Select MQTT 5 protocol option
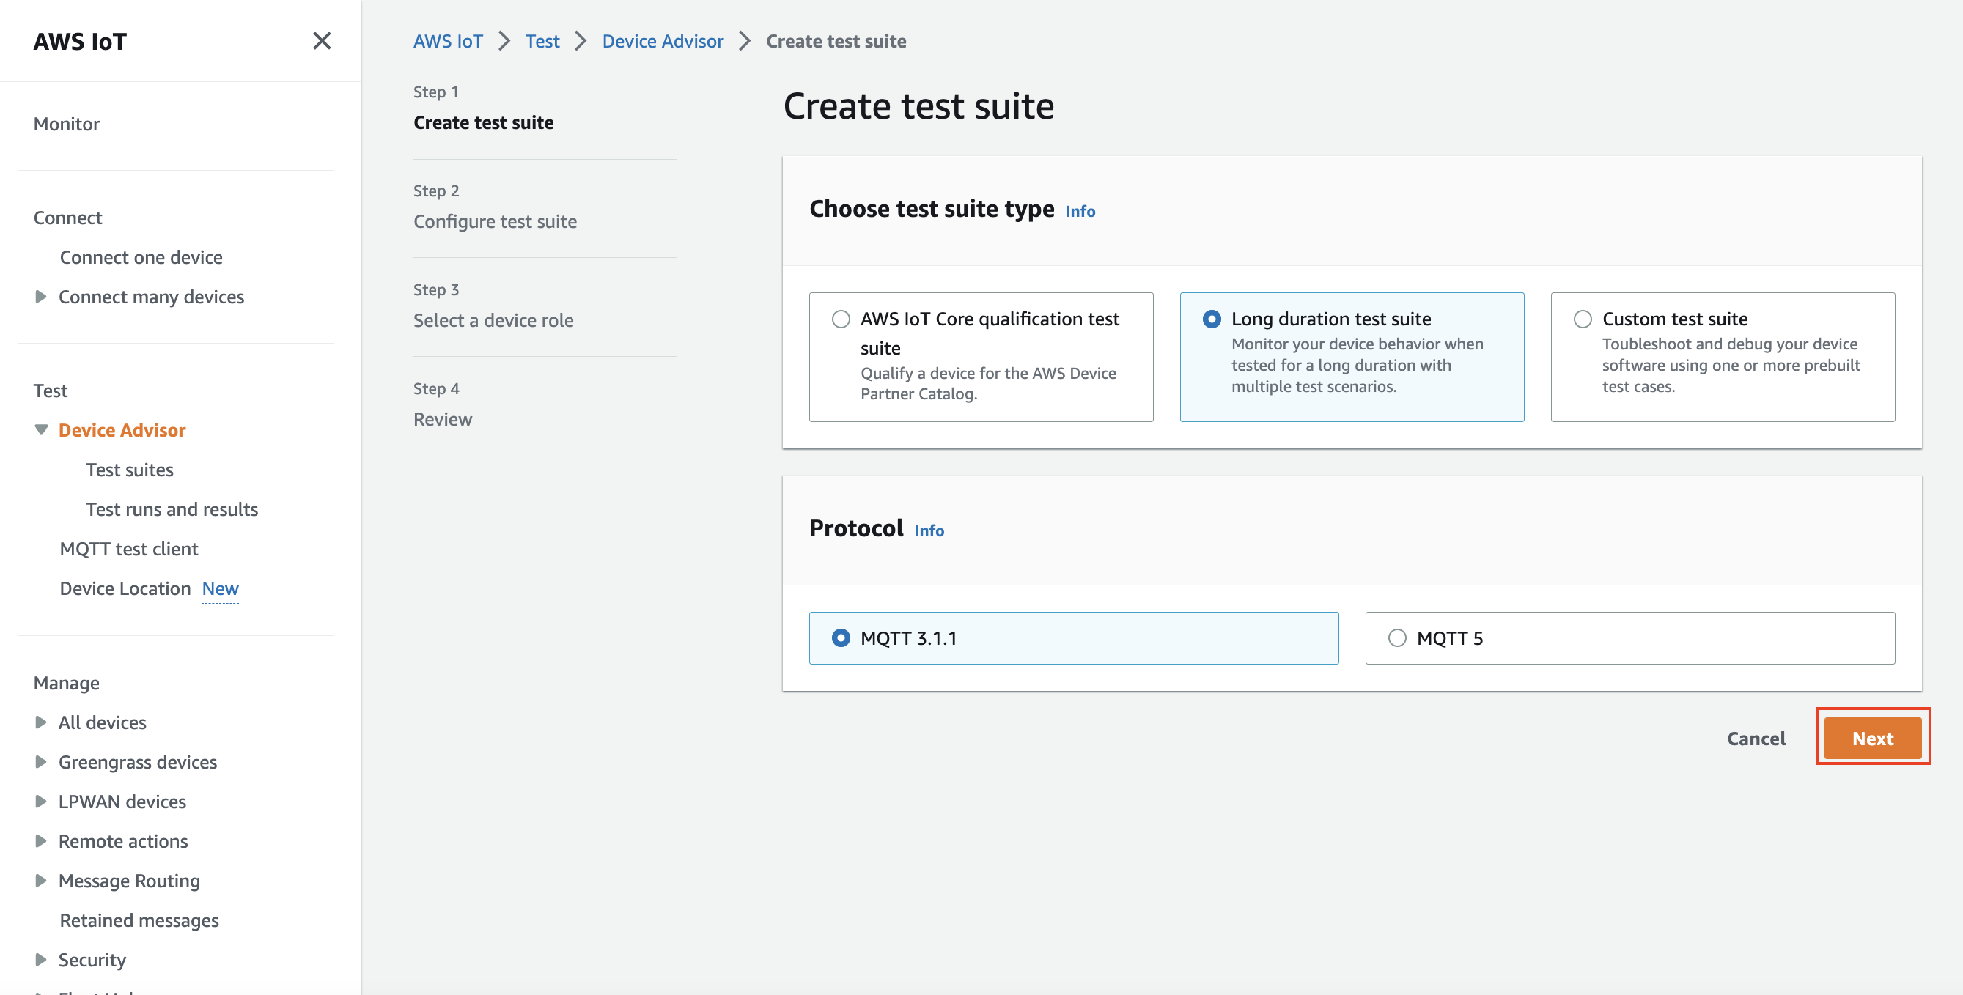1963x995 pixels. pos(1396,637)
